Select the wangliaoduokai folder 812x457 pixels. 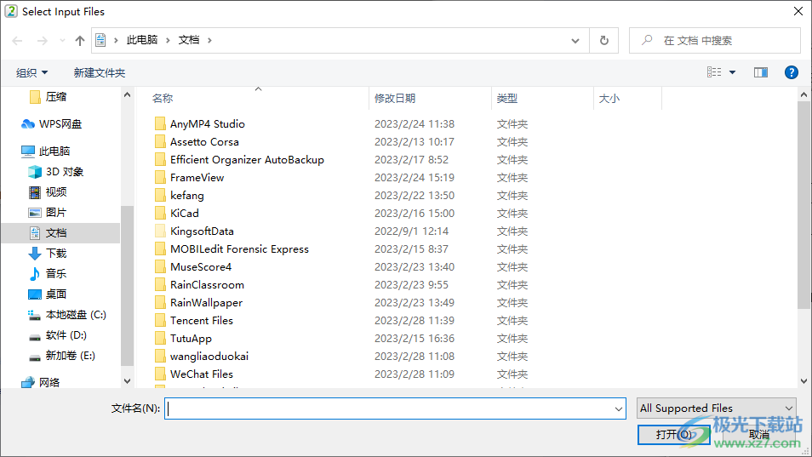tap(209, 356)
